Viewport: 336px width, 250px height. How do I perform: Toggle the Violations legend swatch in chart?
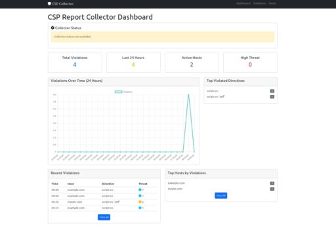[118, 92]
